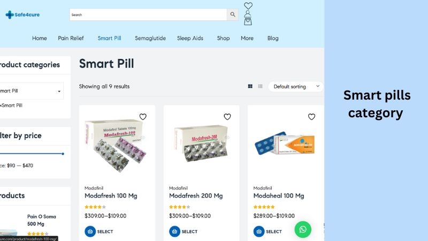Viewport: 428px width, 241px height.
Task: Click Select button for Modafresh 200 Mg
Action: point(184,231)
